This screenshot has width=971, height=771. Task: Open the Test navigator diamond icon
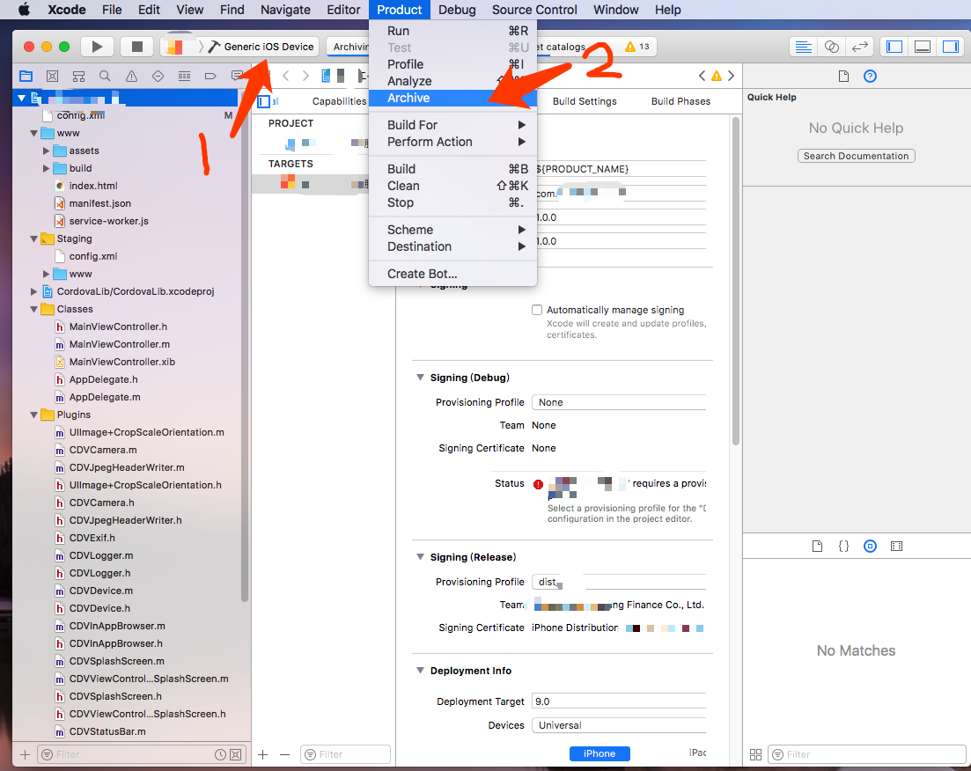158,77
